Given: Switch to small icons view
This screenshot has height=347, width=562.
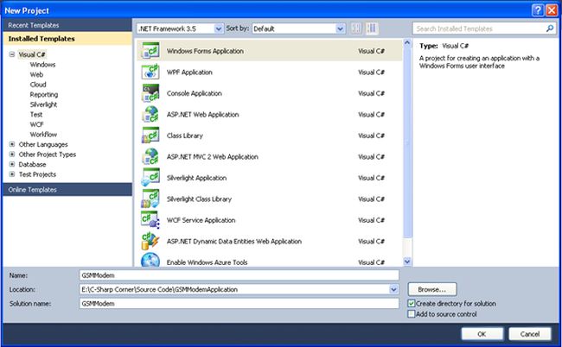Looking at the screenshot, I should [x=356, y=28].
